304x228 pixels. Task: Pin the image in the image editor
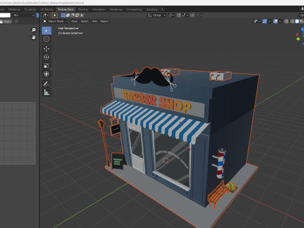pos(16,22)
